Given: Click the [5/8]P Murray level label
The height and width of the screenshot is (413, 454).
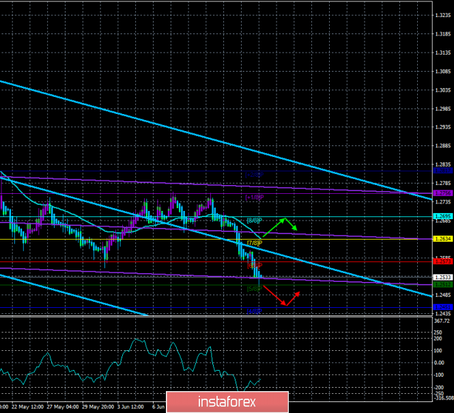Looking at the screenshot, I should [254, 288].
